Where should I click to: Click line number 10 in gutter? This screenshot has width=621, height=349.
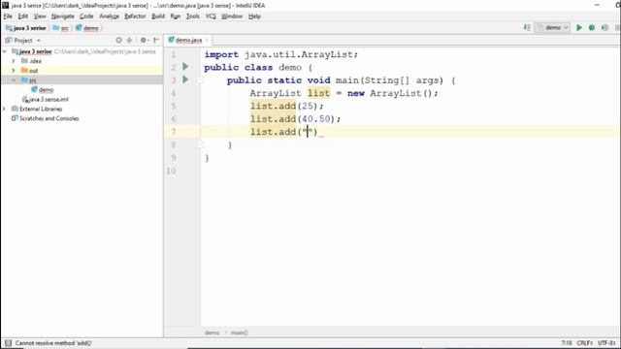click(x=171, y=171)
